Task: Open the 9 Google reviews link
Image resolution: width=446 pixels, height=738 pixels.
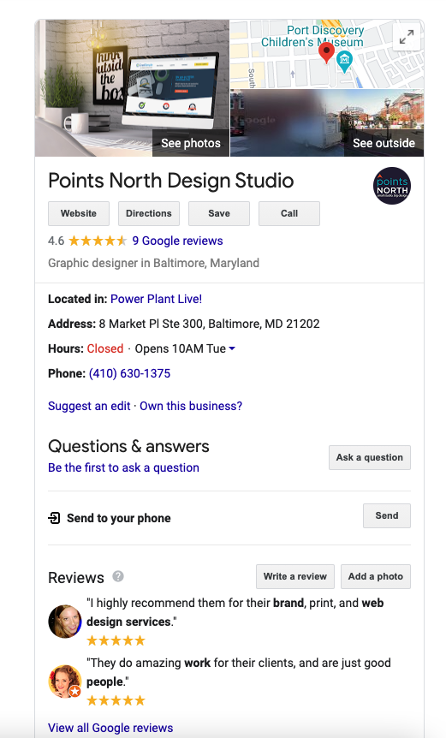Action: coord(177,241)
